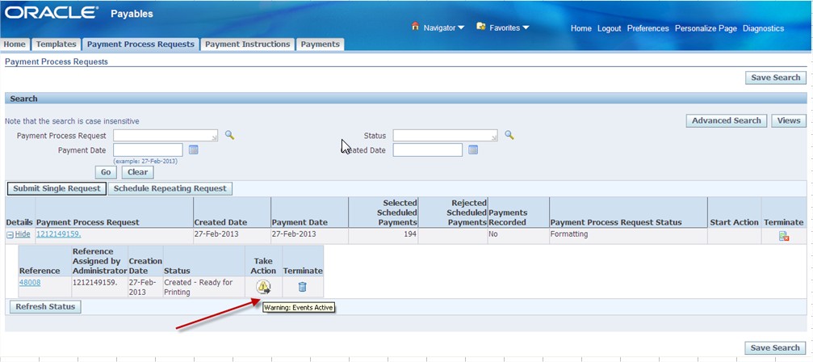Open the Payment Instructions tab
This screenshot has width=813, height=362.
247,44
